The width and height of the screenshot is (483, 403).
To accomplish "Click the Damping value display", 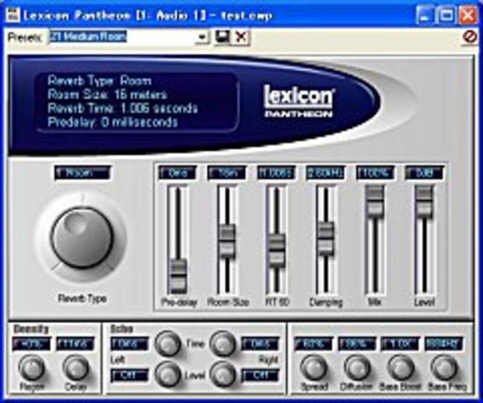I will (x=325, y=173).
